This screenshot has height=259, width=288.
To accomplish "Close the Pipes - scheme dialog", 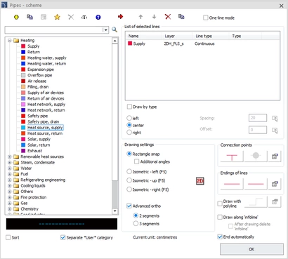I will (282, 6).
